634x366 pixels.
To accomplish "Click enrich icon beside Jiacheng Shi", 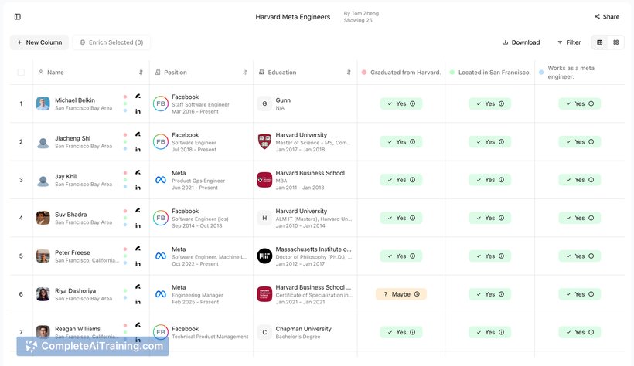I will (x=138, y=134).
